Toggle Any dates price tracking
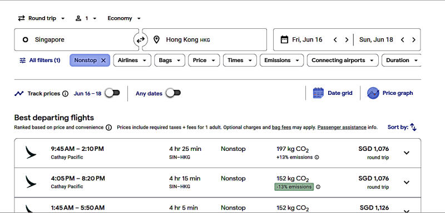Image resolution: width=445 pixels, height=213 pixels. point(174,93)
